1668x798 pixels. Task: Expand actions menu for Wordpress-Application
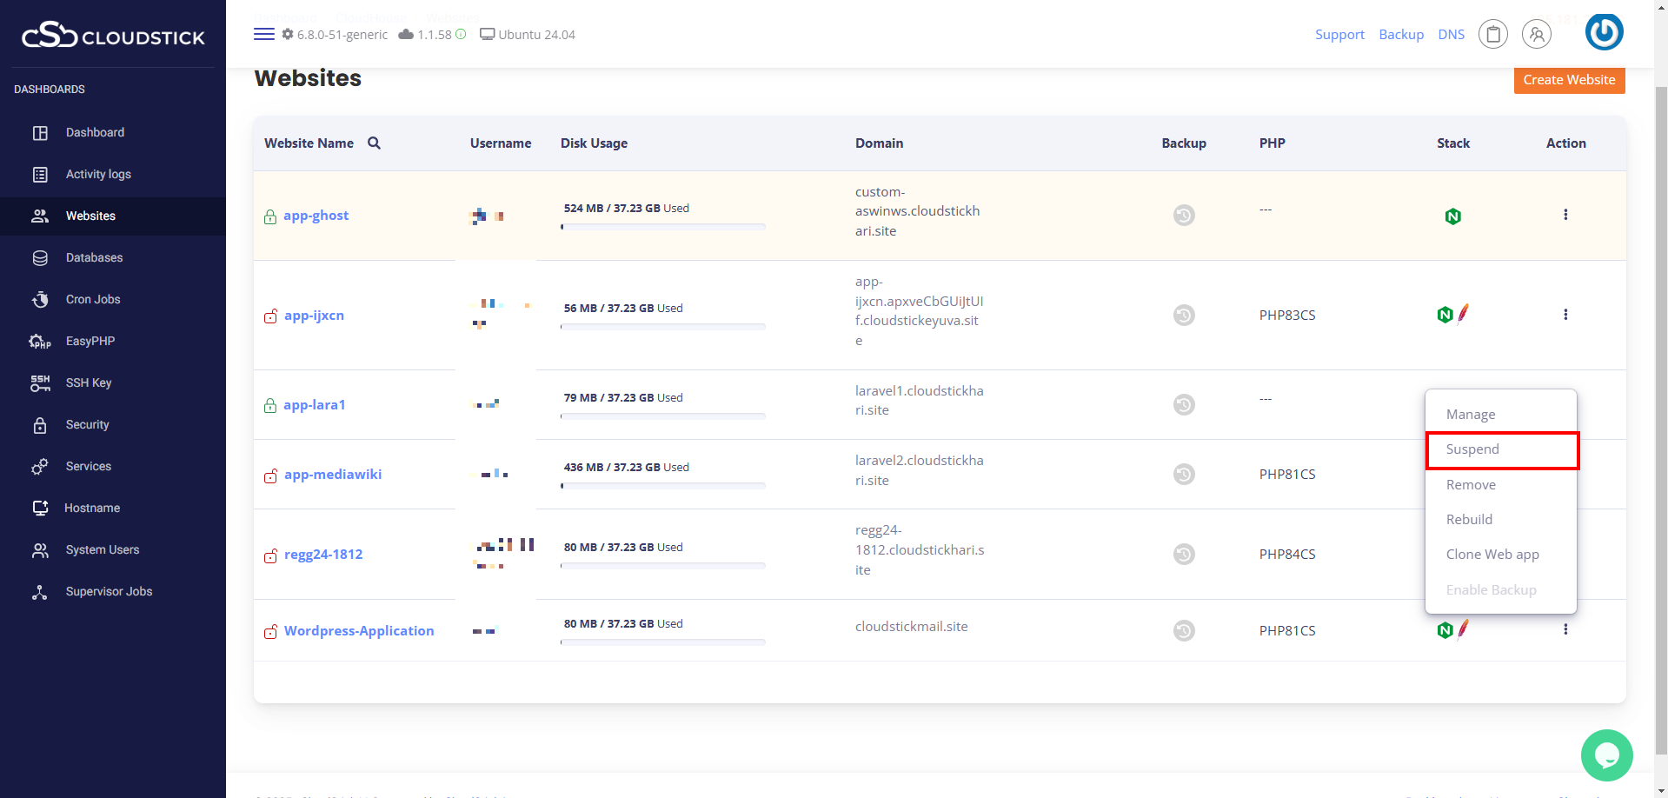pyautogui.click(x=1565, y=629)
